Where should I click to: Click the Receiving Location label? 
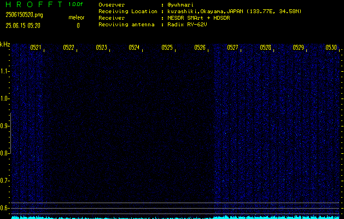[128, 11]
